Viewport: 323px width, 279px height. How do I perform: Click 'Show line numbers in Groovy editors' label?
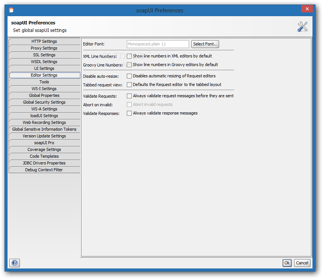point(175,65)
